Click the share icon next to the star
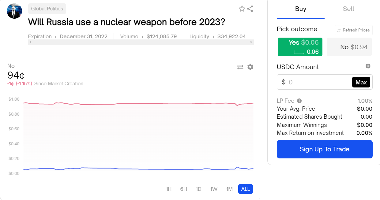 coord(250,9)
